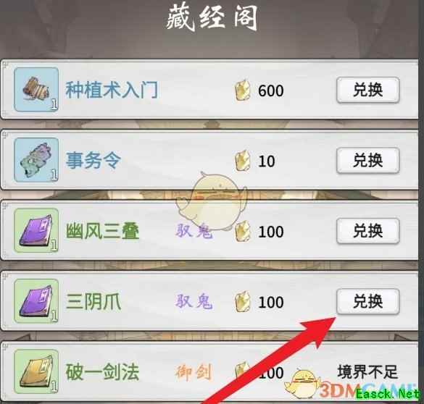This screenshot has width=424, height=404.
Task: Click spirit stone icon in 三阴爪 row
Action: [242, 301]
